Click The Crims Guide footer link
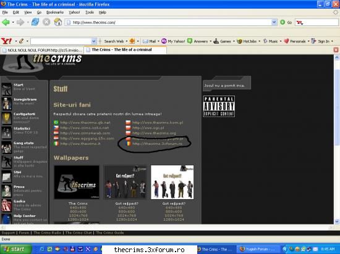The image size is (340, 254). pyautogui.click(x=109, y=233)
